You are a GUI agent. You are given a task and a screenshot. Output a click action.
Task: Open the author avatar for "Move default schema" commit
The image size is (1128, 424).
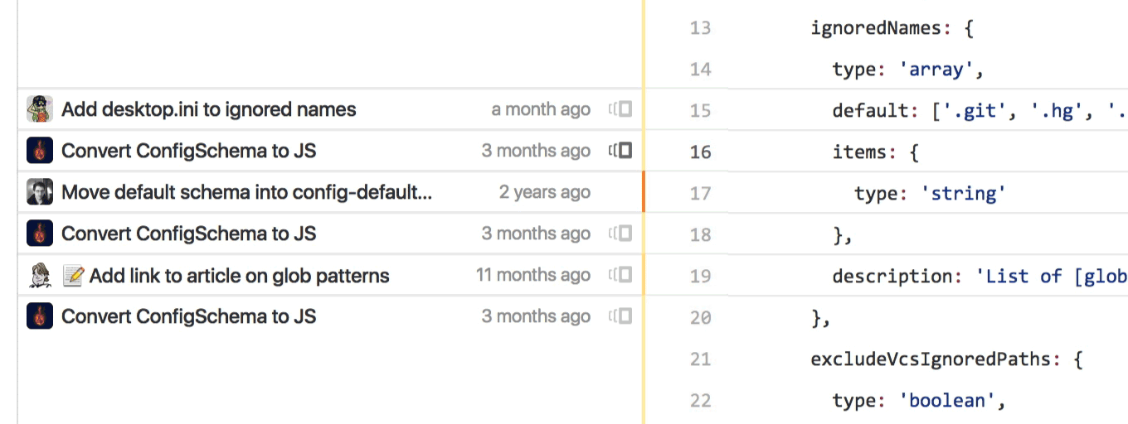click(x=40, y=192)
